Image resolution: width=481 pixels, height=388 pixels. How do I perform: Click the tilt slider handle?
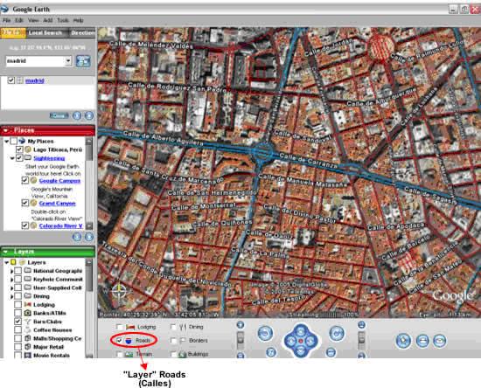(362, 340)
